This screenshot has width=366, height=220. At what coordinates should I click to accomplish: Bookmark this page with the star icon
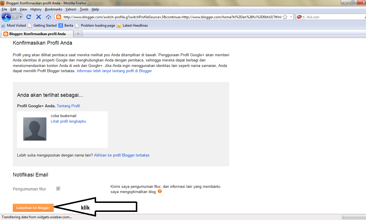[x=285, y=17]
